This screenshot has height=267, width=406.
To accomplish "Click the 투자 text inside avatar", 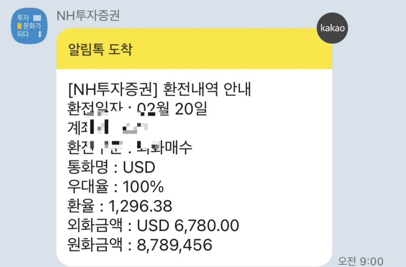I will coord(23,19).
